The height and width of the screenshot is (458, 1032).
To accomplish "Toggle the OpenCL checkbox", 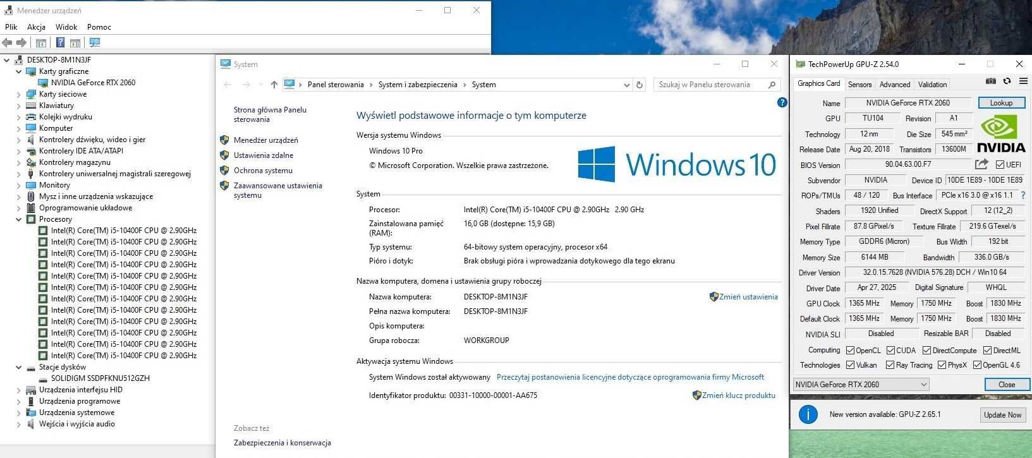I will 850,350.
